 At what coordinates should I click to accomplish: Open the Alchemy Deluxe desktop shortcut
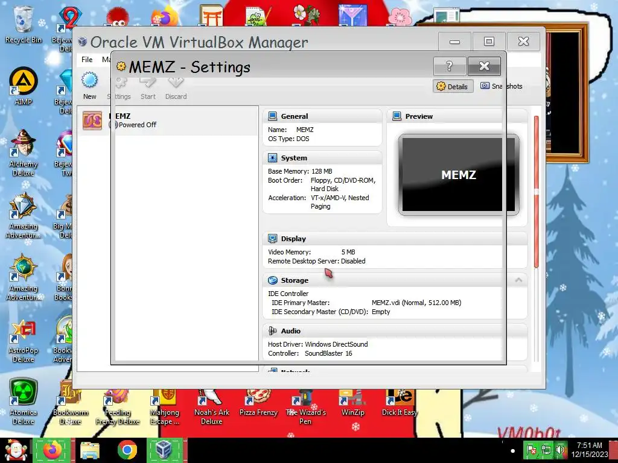pos(24,153)
